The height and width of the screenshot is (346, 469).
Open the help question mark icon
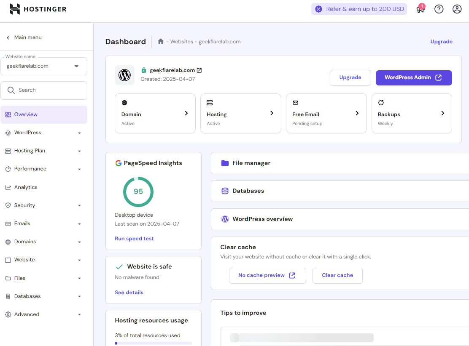point(439,9)
